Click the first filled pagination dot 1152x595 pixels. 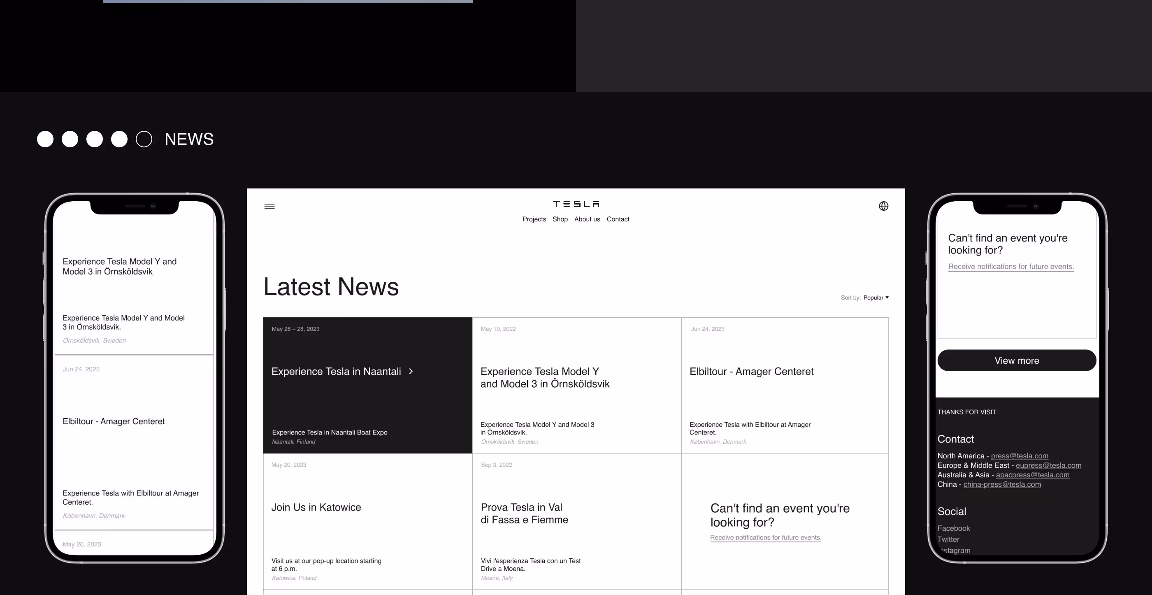point(45,139)
